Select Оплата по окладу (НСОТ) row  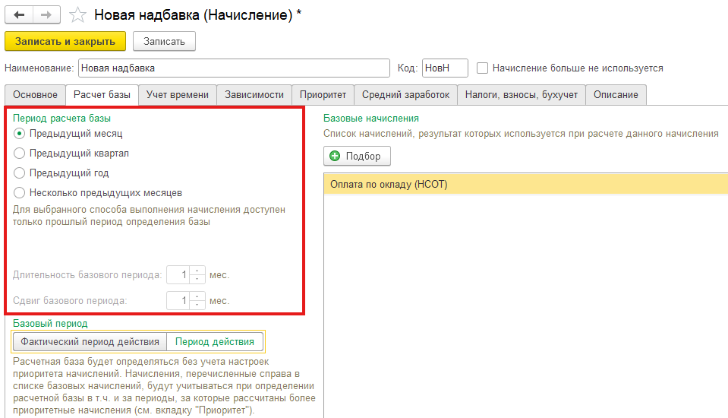(526, 184)
